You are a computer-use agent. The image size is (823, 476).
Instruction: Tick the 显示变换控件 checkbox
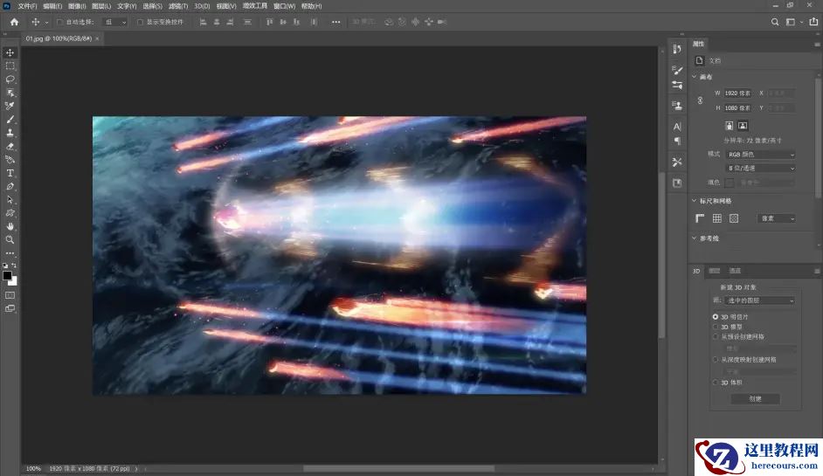[140, 22]
